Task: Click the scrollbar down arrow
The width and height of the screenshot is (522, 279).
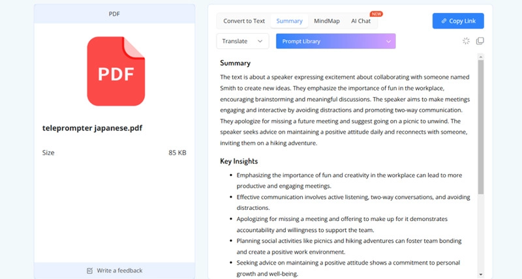Action: (x=481, y=274)
